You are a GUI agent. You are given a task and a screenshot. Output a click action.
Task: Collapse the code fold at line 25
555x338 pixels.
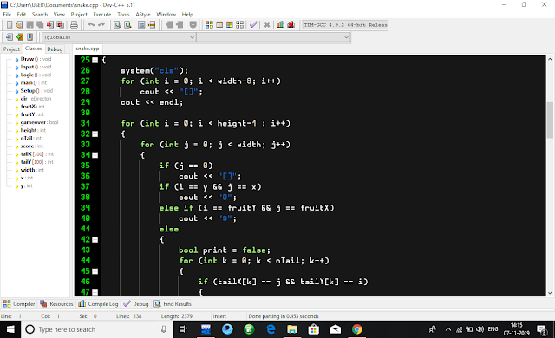(95, 60)
